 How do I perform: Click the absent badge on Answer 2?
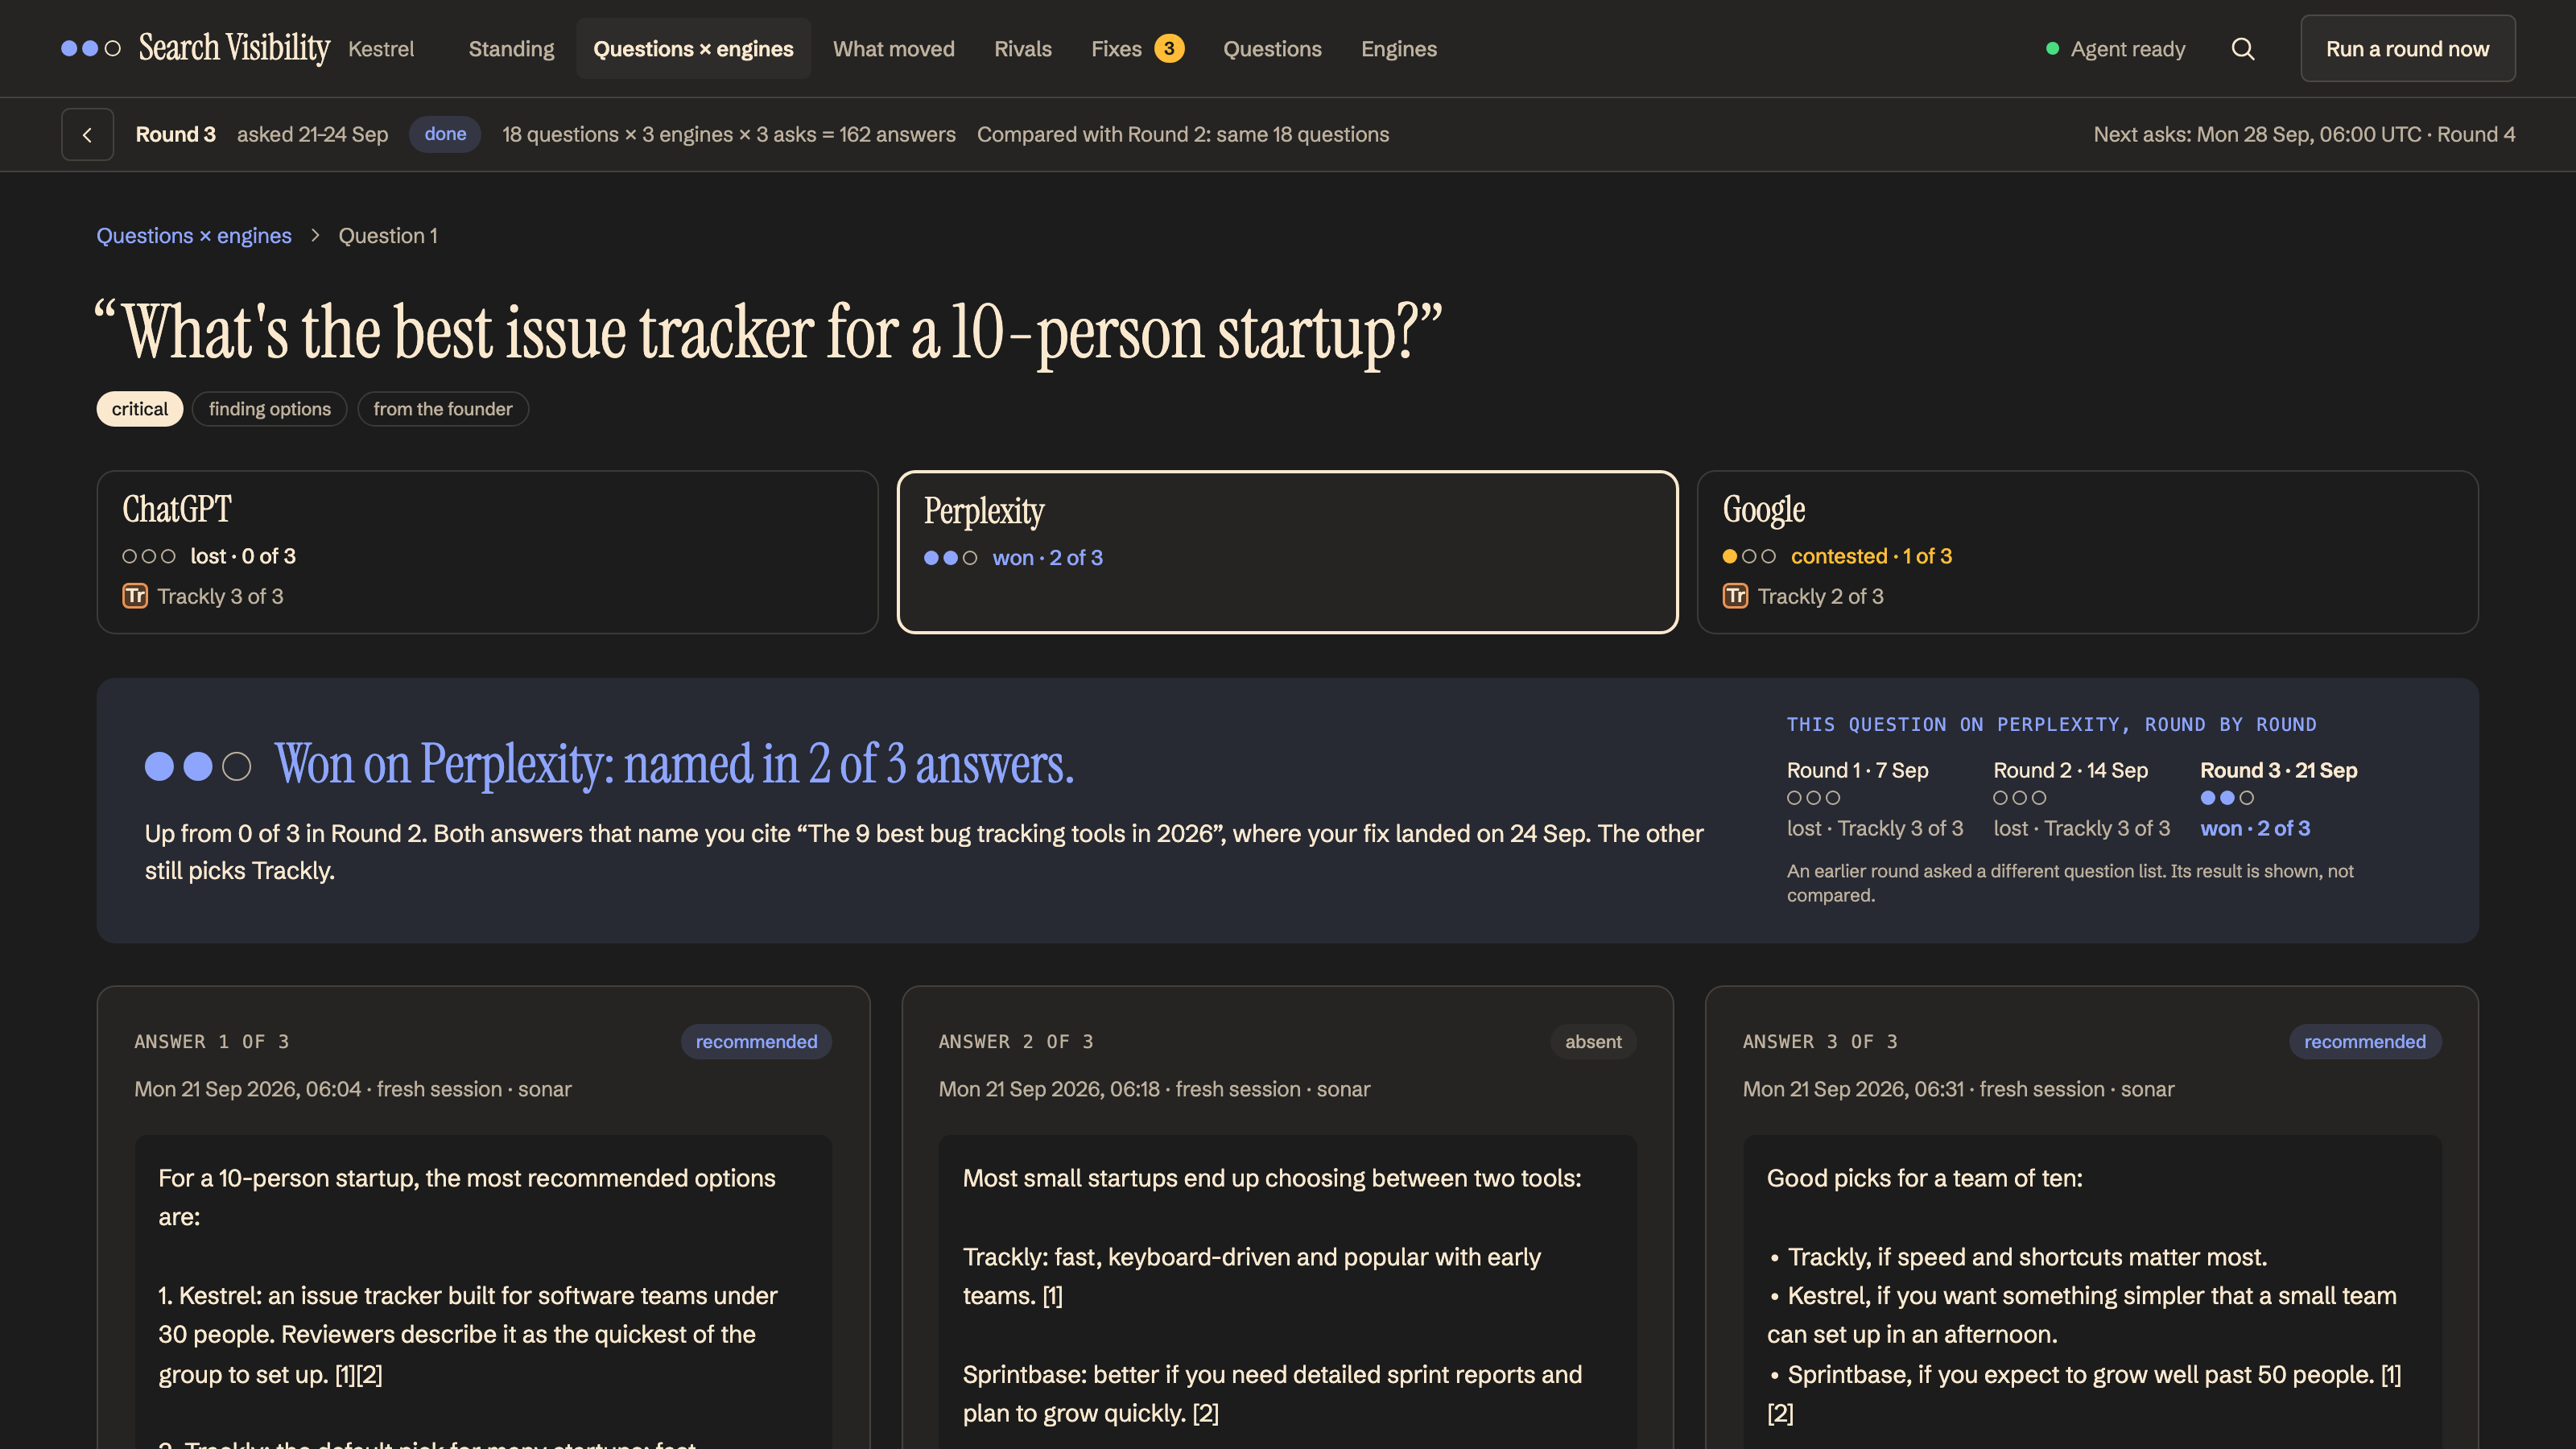pyautogui.click(x=1593, y=1042)
